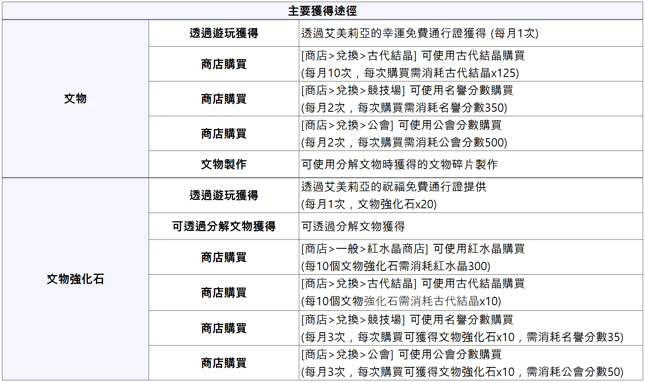Click 商店購買 beside the 公會分數50 row

(x=224, y=363)
